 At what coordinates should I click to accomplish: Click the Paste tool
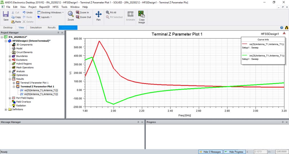click(x=16, y=22)
